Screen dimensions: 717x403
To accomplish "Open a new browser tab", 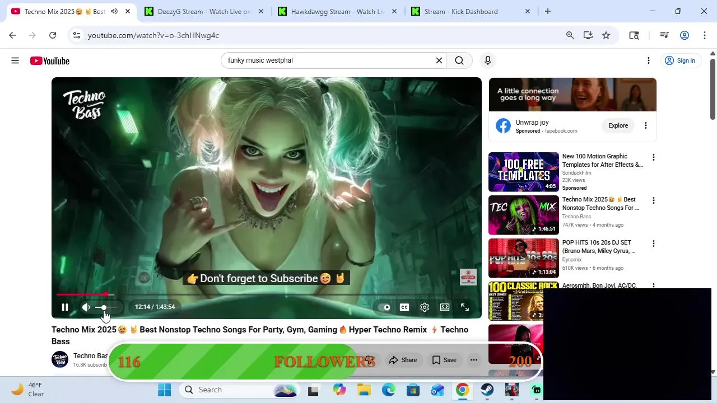I will tap(548, 11).
